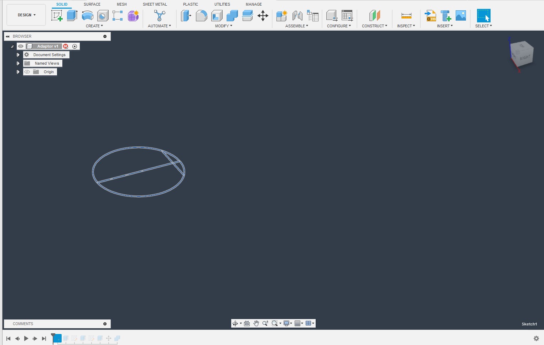The height and width of the screenshot is (345, 544).
Task: Select the Extrude tool icon
Action: coord(72,16)
